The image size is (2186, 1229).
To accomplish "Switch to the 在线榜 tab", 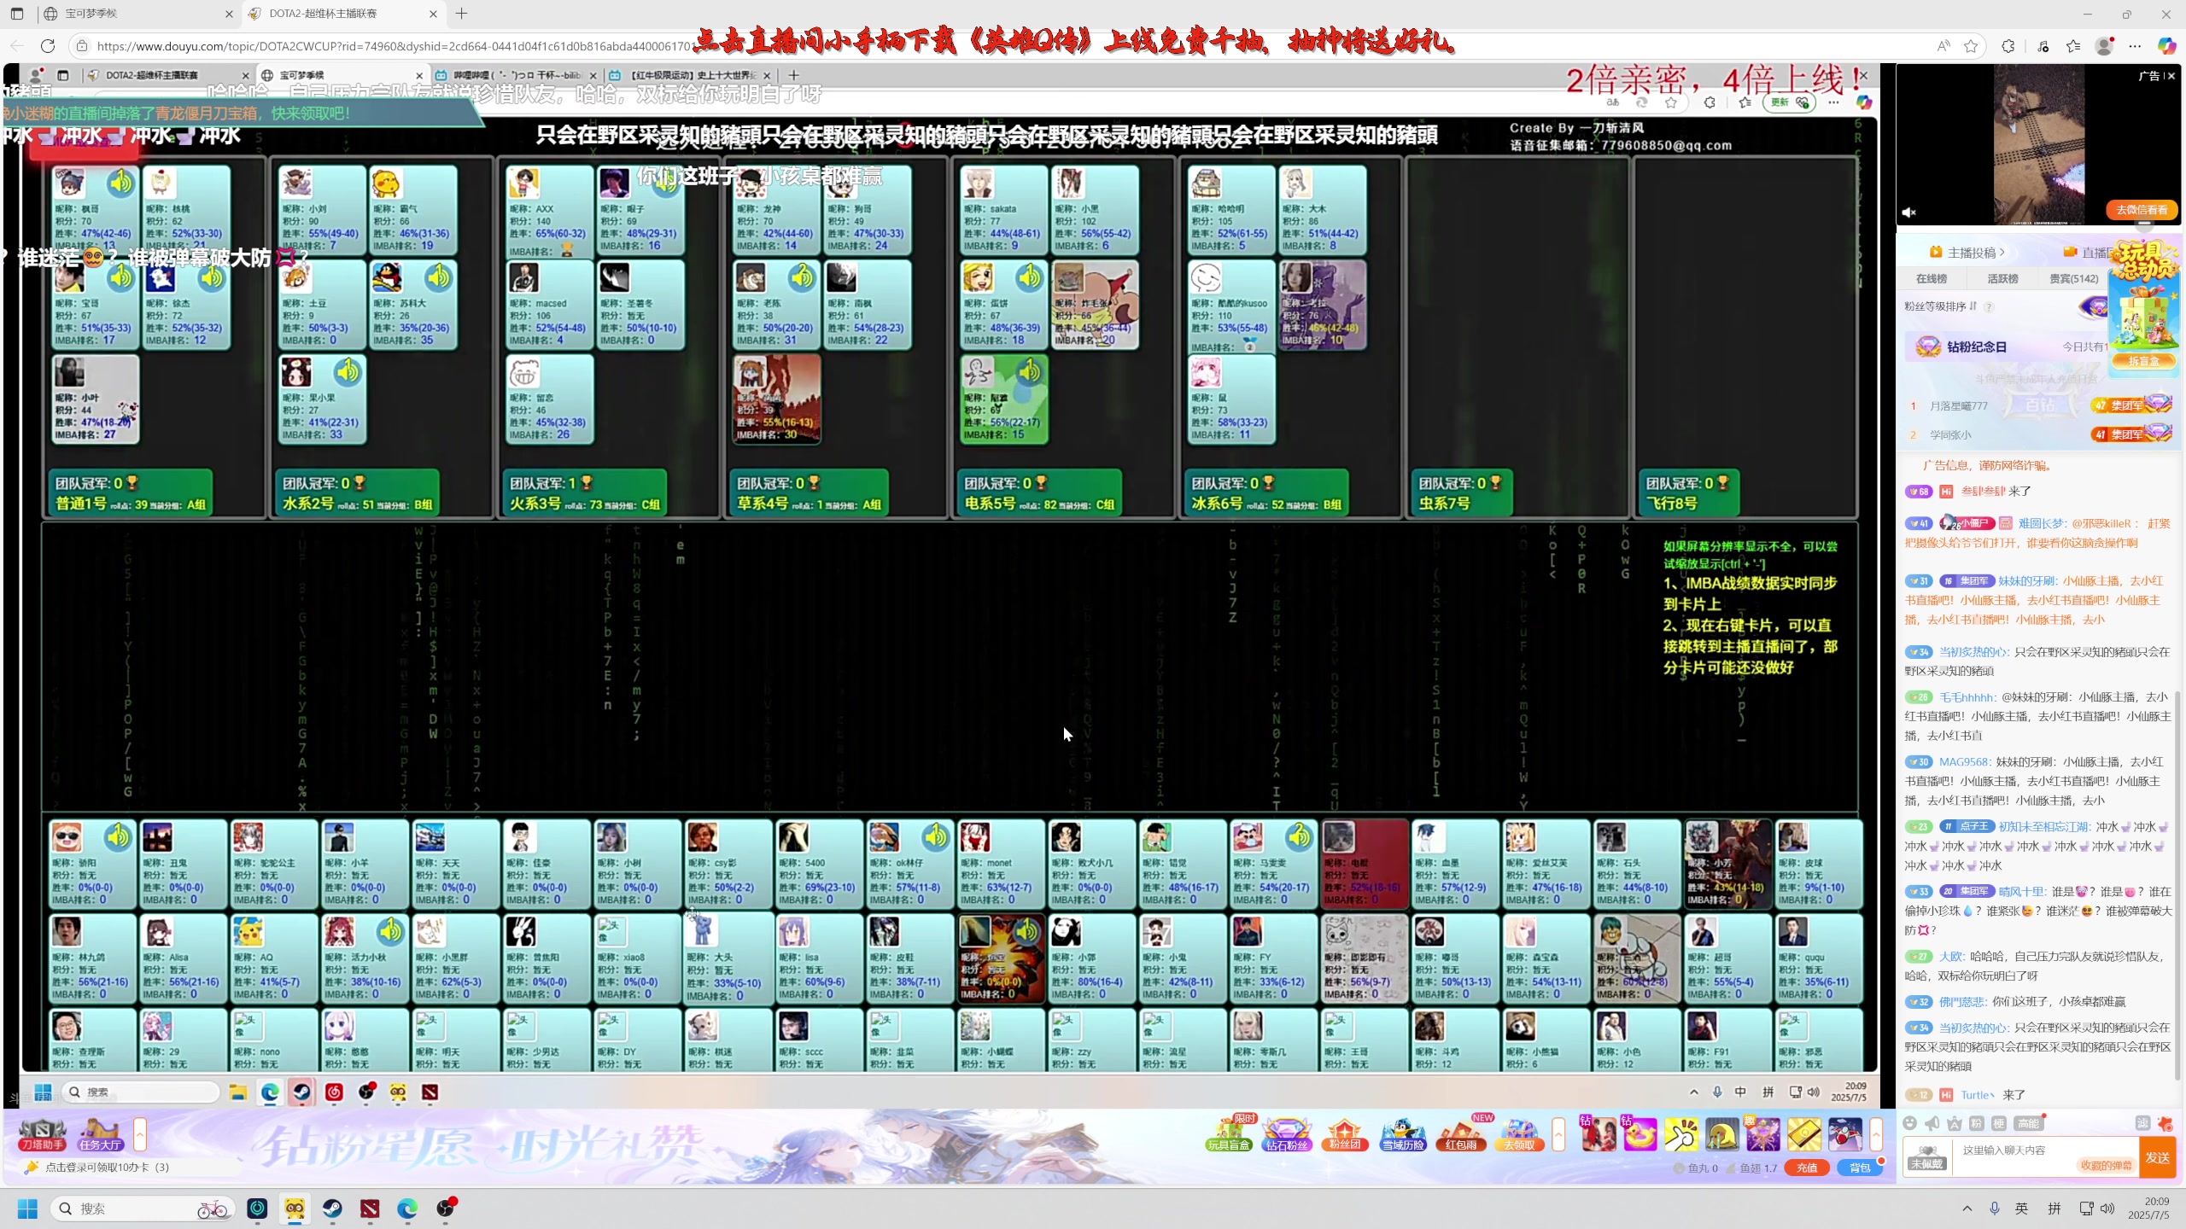I will click(1931, 278).
